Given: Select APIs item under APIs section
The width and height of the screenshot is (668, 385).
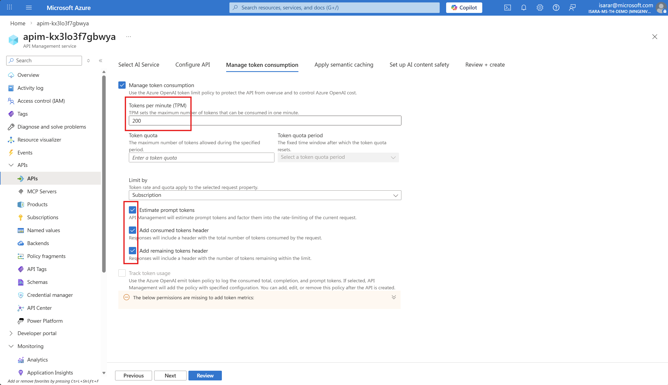Looking at the screenshot, I should [x=51, y=178].
